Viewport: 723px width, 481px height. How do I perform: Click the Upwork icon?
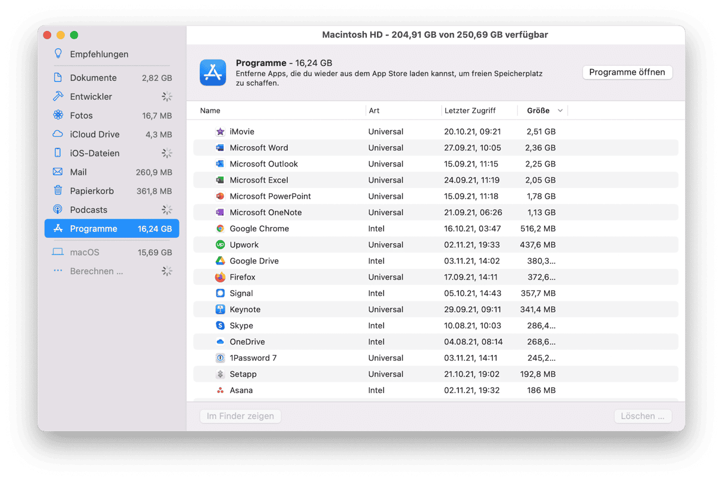[x=220, y=244]
